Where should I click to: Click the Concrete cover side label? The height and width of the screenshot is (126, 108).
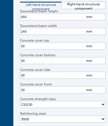click(x=35, y=70)
